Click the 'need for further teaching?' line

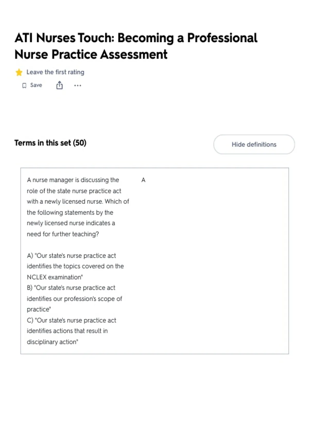click(63, 234)
